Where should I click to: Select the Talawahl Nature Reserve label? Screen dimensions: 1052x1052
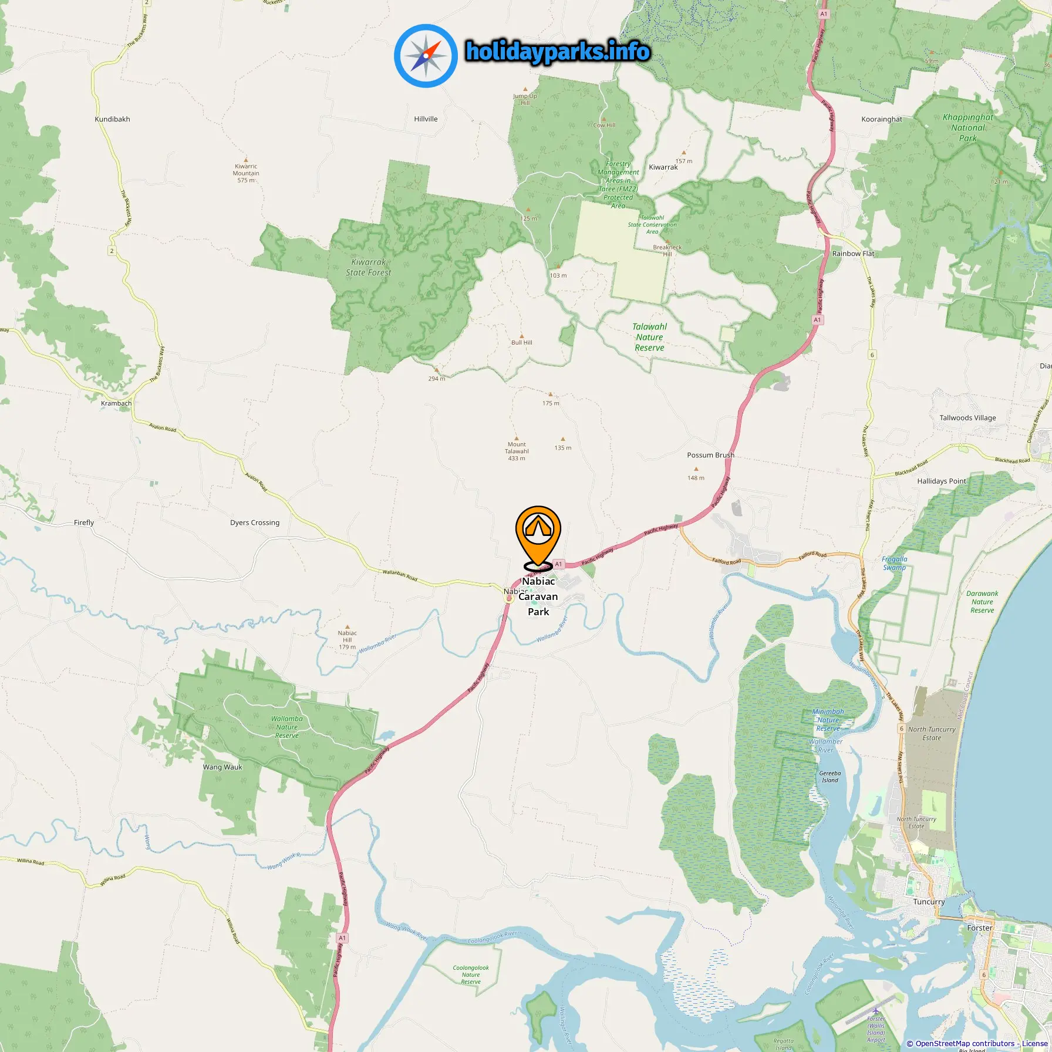[649, 337]
